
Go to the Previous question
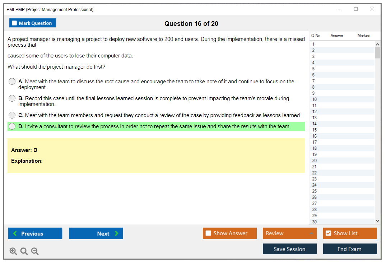[x=35, y=233]
